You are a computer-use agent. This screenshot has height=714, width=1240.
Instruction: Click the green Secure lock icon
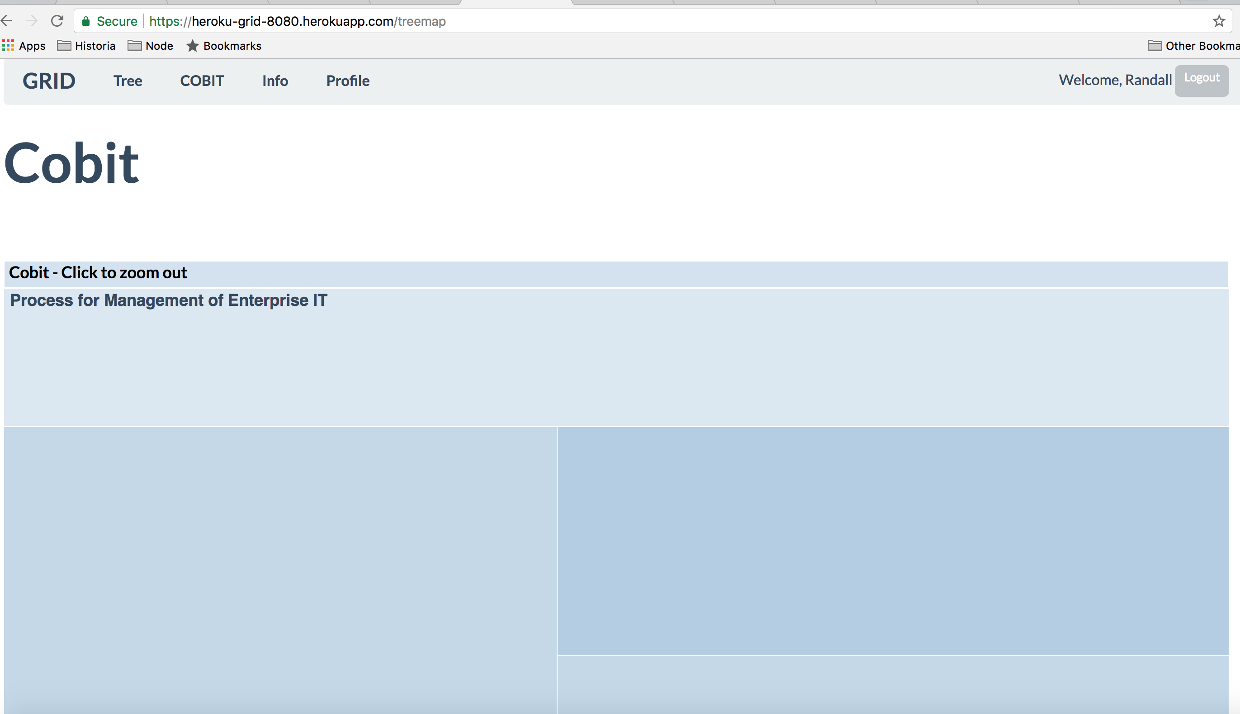(86, 21)
